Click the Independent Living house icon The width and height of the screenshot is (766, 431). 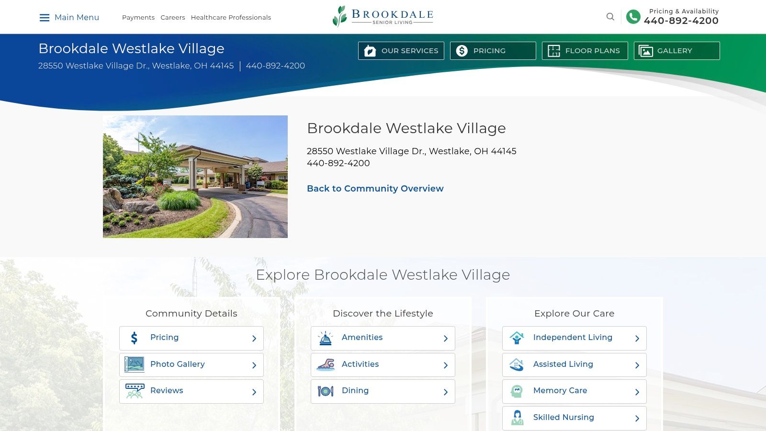[x=517, y=338]
